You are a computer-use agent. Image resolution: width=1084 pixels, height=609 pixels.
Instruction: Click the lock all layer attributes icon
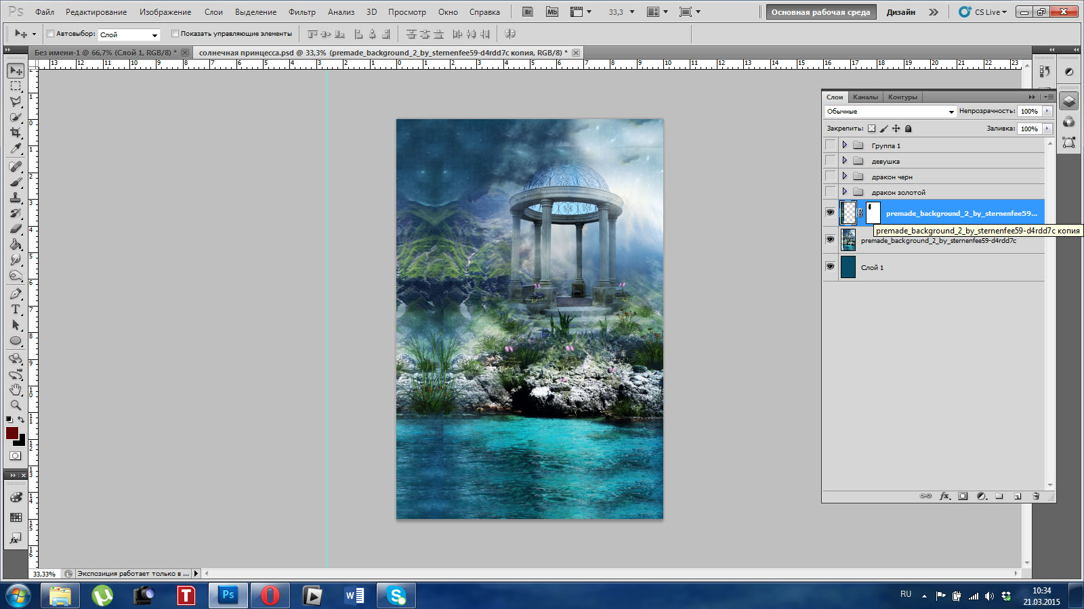coord(909,129)
